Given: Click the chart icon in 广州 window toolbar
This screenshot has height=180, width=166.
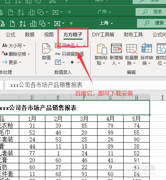Looking at the screenshot, I should pos(32,12).
